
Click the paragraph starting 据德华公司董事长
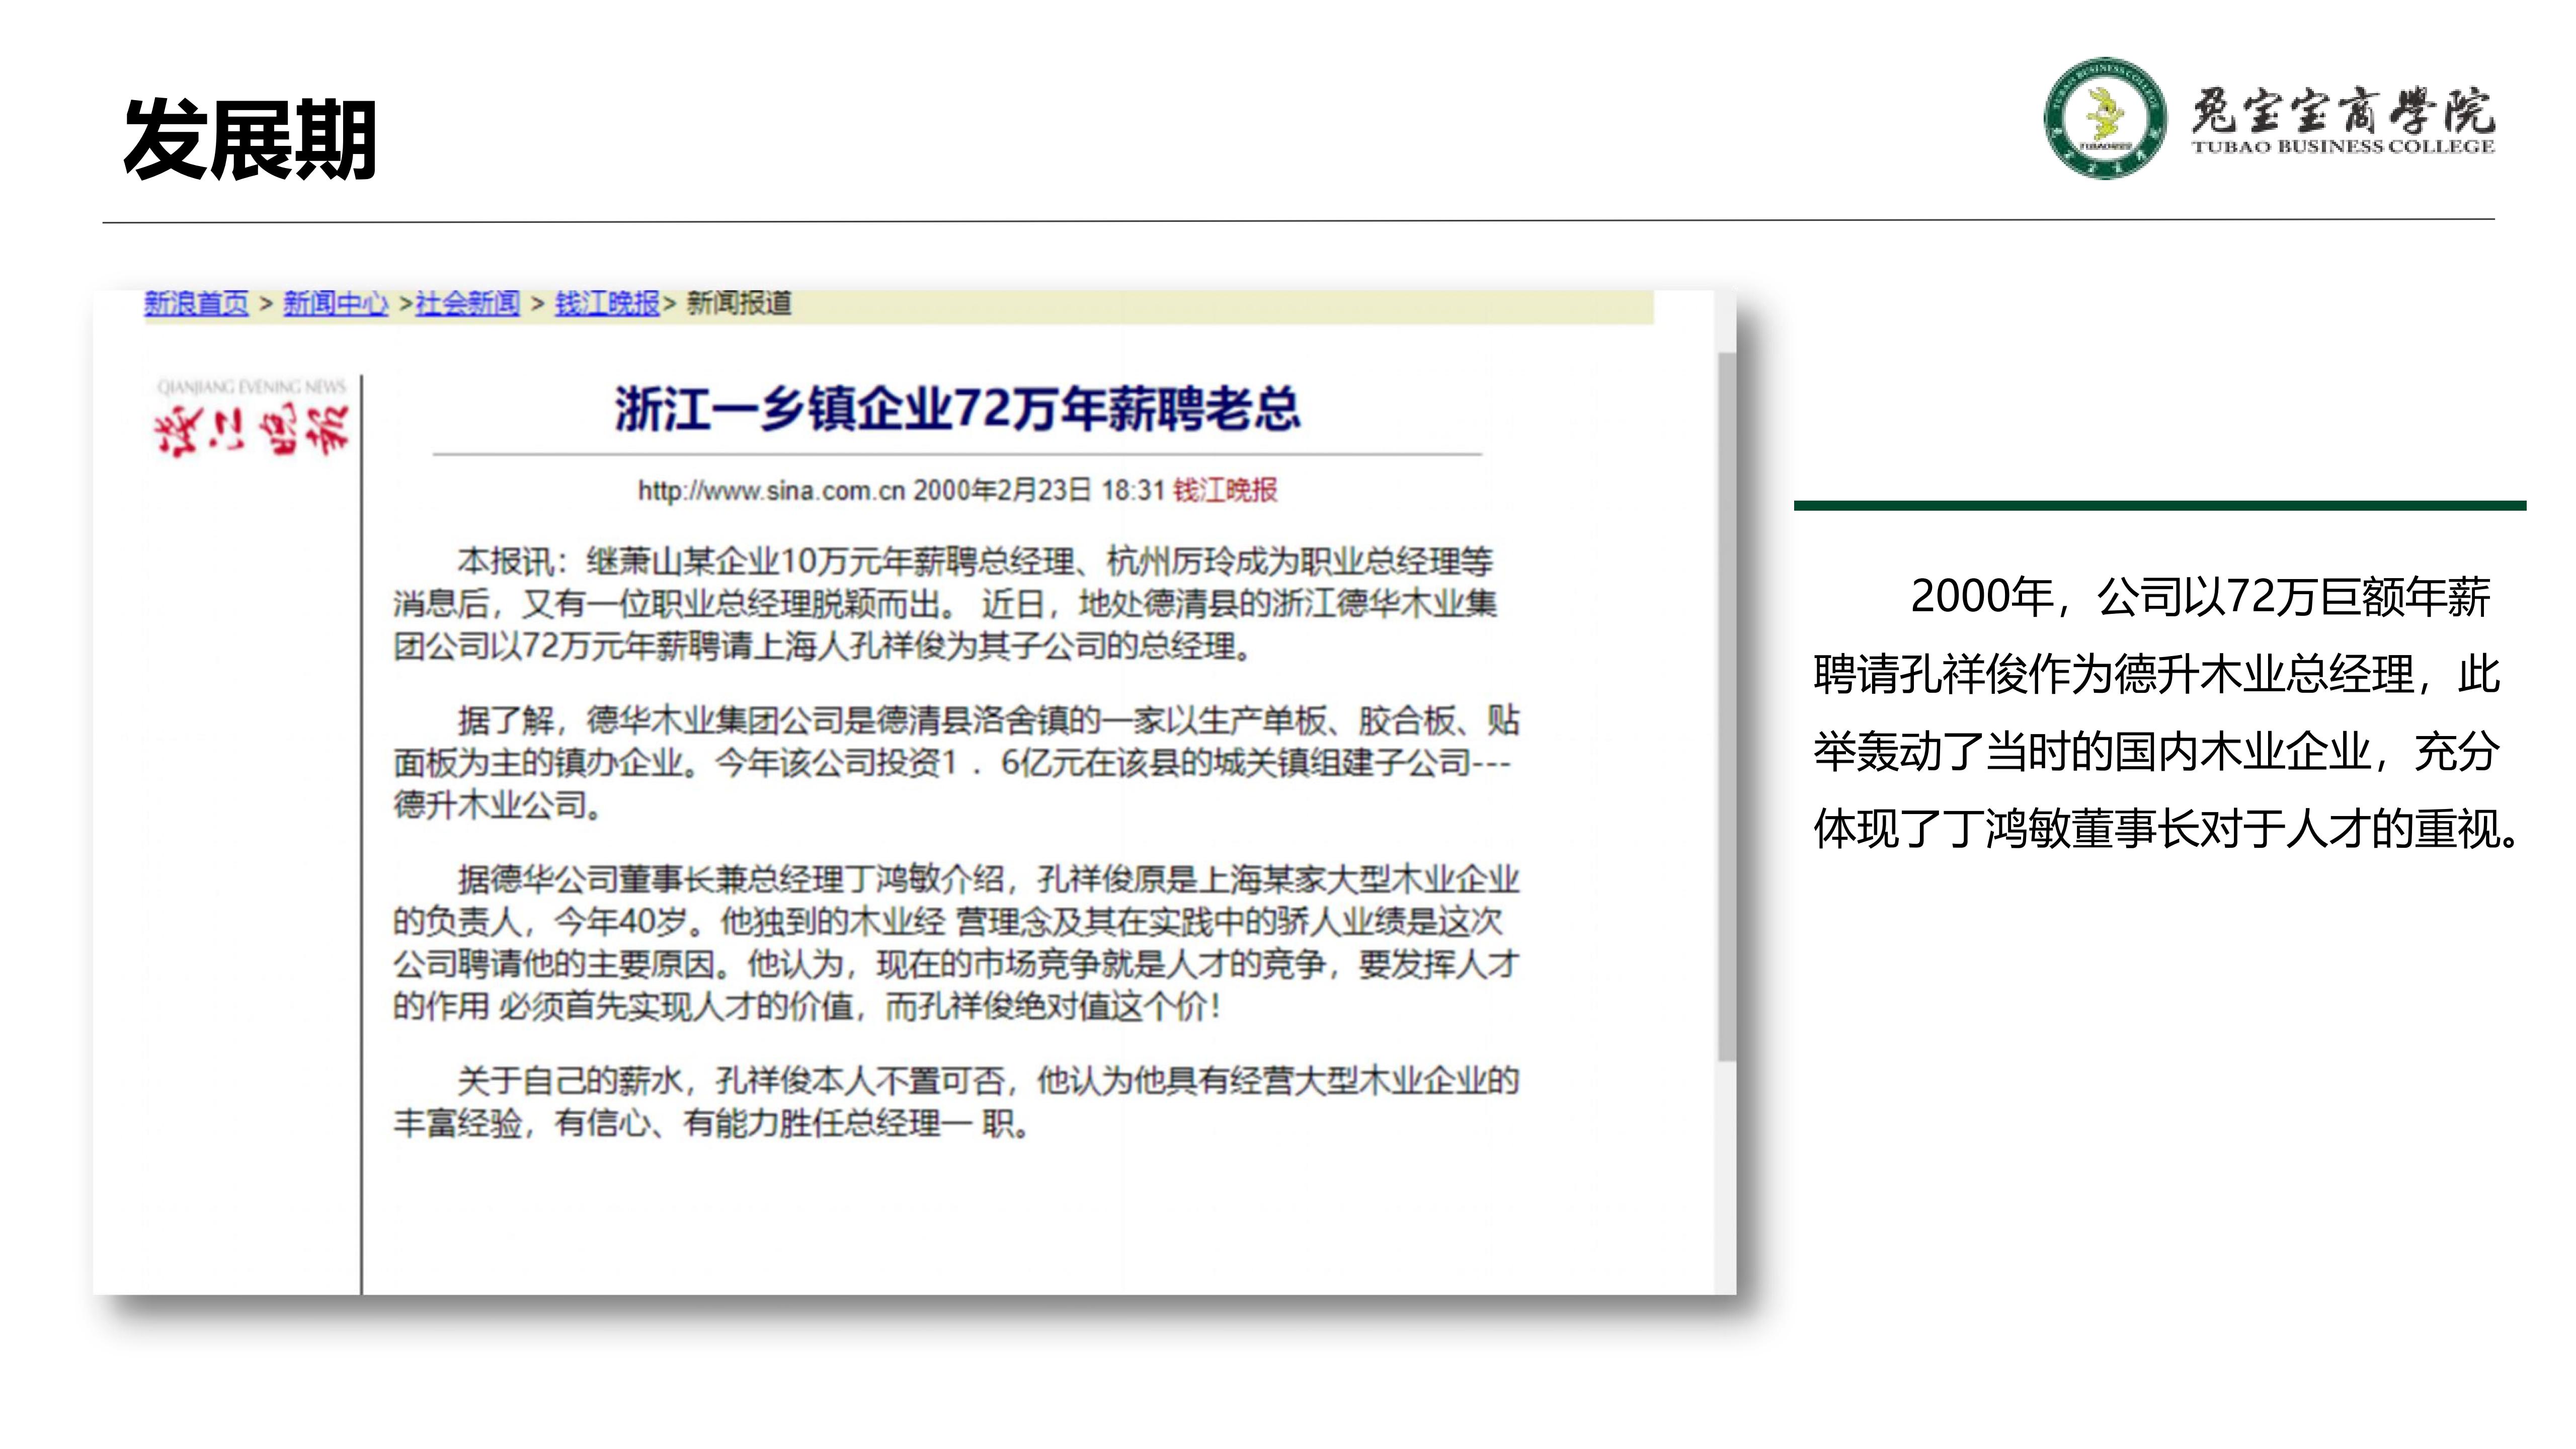(x=954, y=942)
